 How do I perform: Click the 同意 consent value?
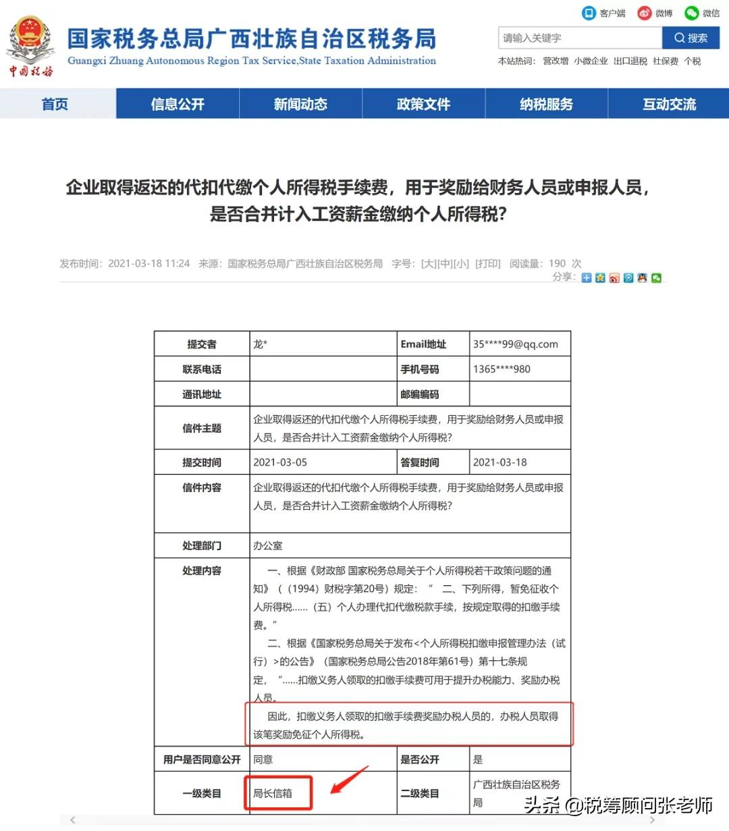(263, 759)
